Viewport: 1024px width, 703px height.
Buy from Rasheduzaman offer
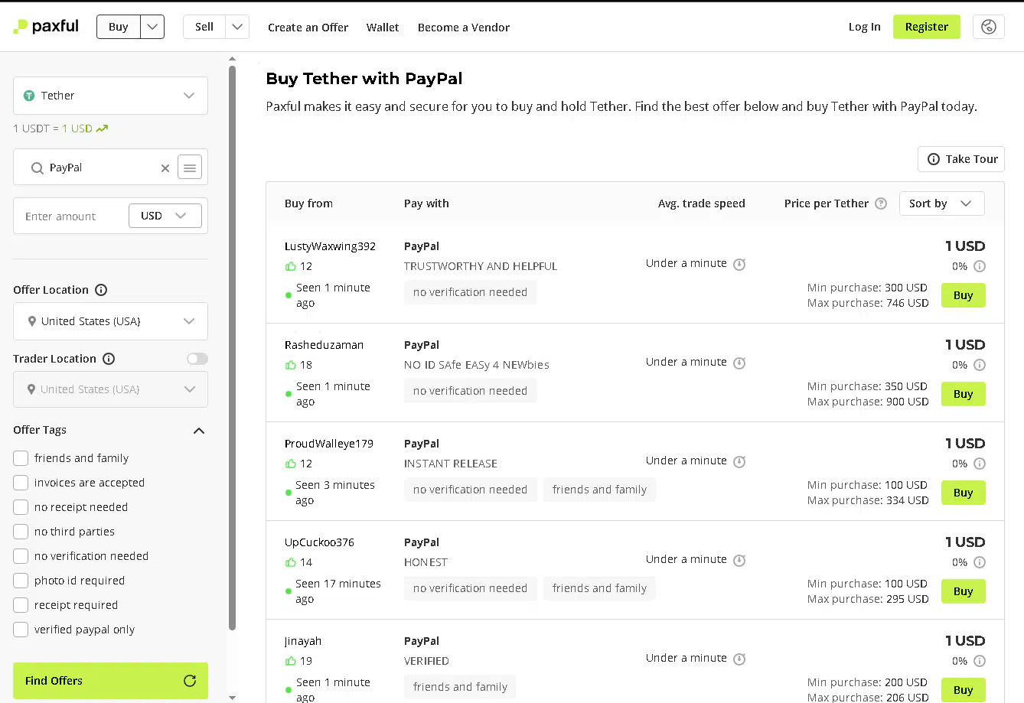click(x=964, y=394)
